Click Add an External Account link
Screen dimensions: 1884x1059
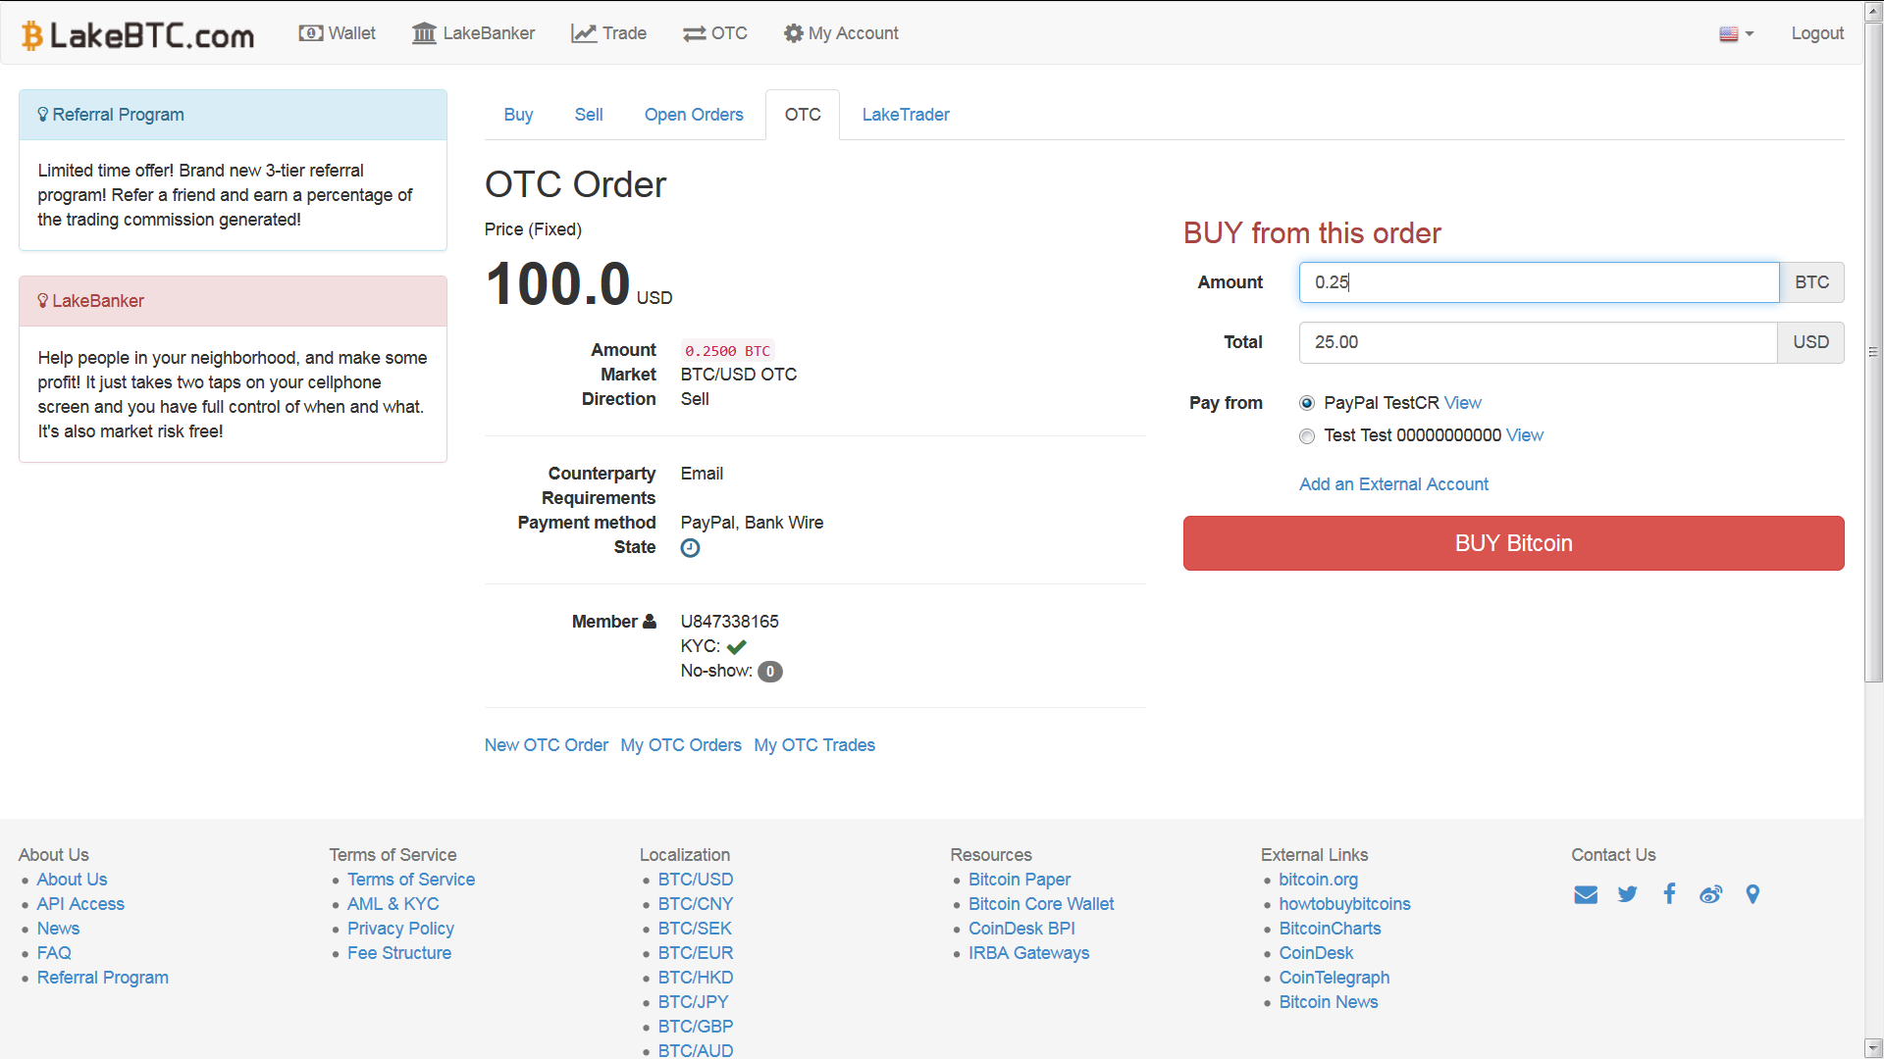coord(1393,484)
